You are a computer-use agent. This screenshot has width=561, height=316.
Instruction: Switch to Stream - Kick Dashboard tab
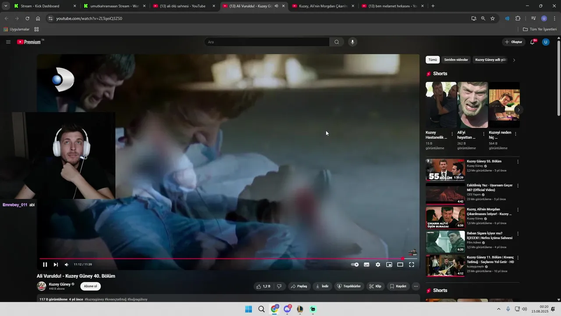click(40, 6)
